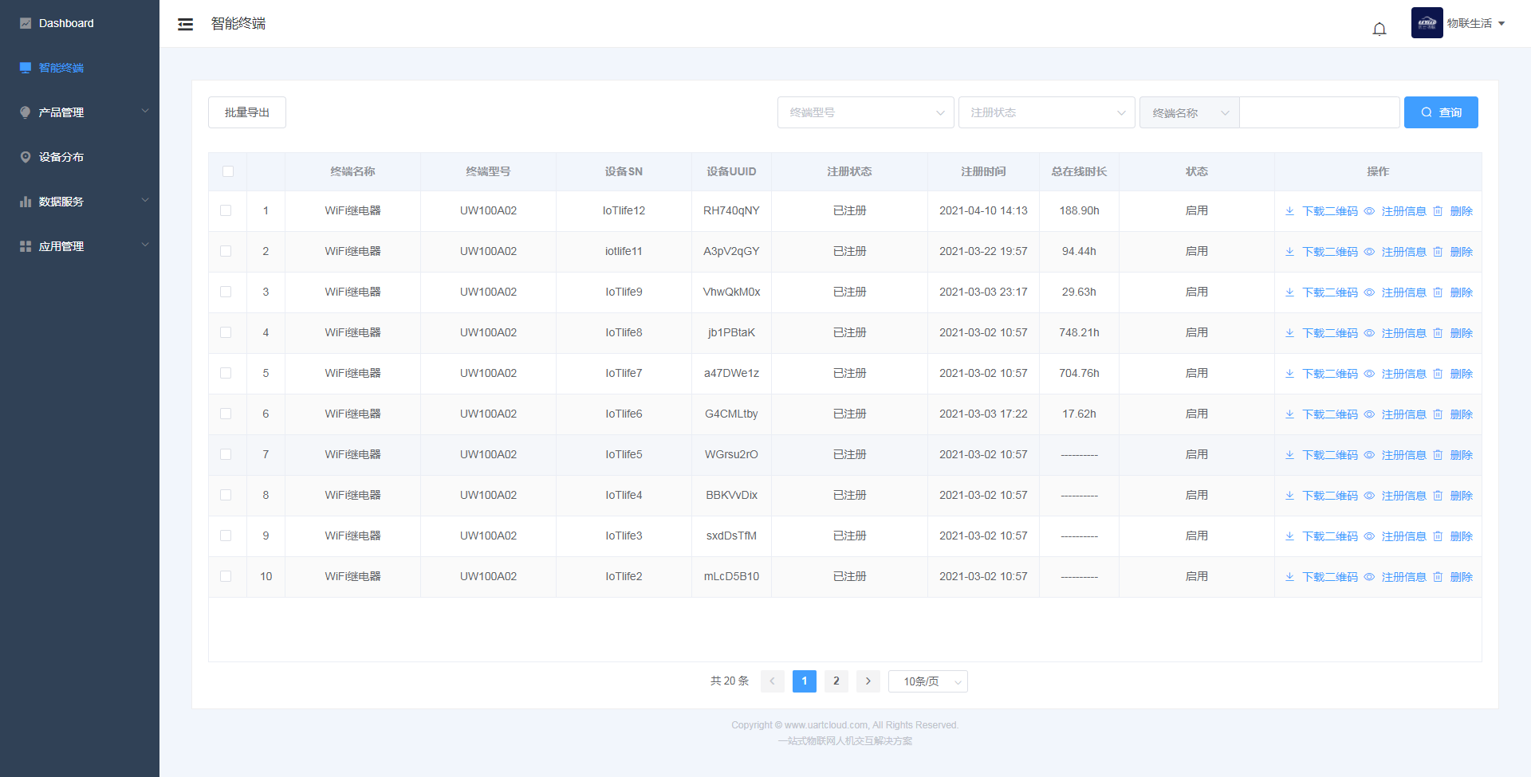Click eye icon for device IoTlife12

pyautogui.click(x=1369, y=211)
